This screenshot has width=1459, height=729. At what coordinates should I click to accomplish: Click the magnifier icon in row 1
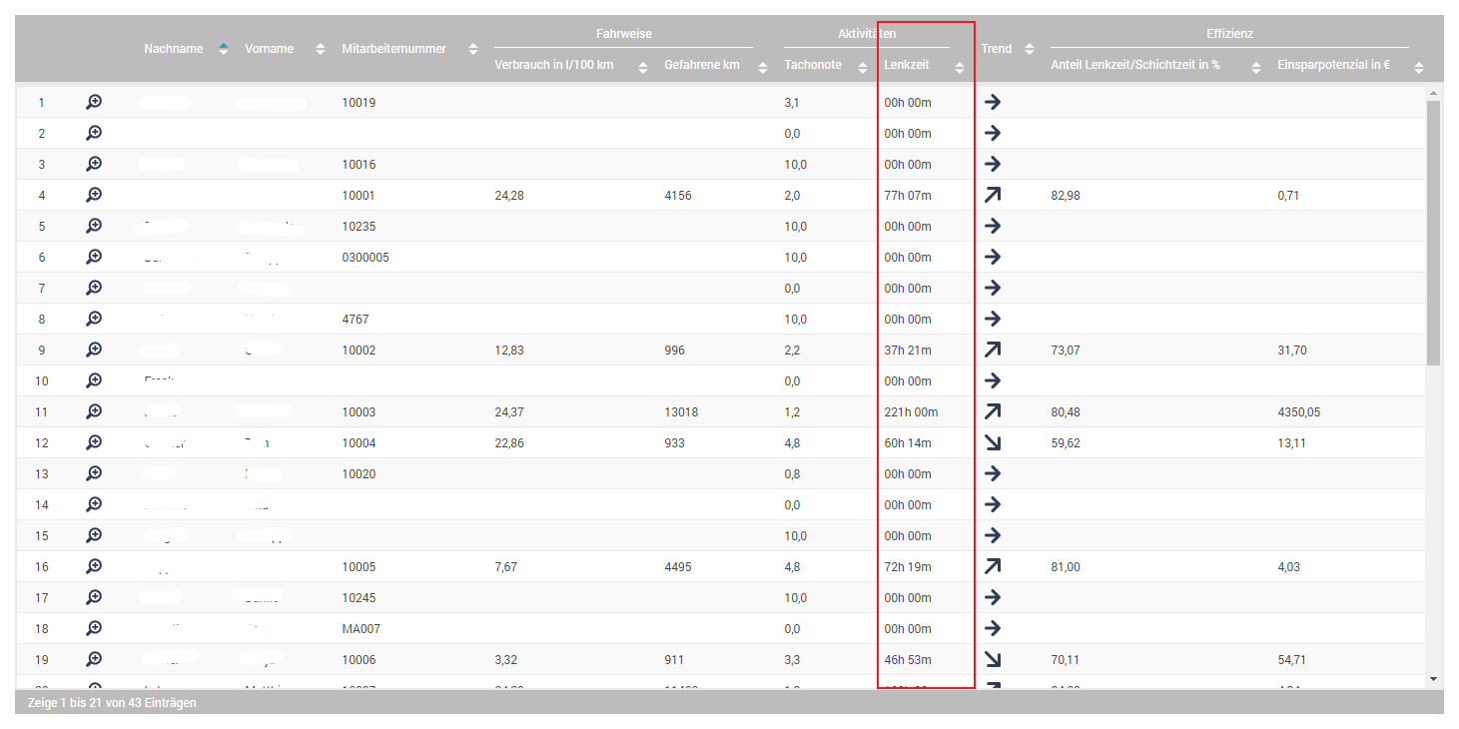[x=94, y=102]
